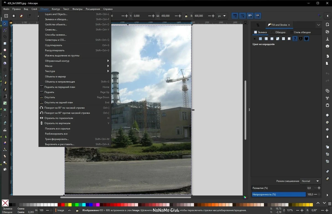Open the Normal blend mode dropdown
This screenshot has height=214, width=332.
point(310,181)
